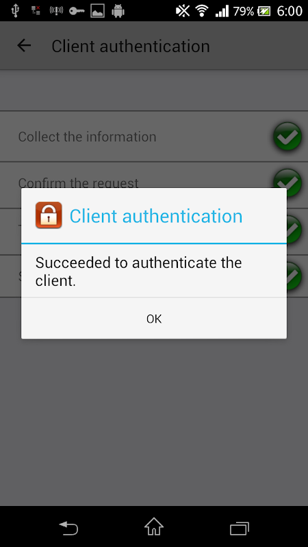Screen dimensions: 308x547
Task: Tap the VPN key icon in status bar
Action: pyautogui.click(x=77, y=11)
